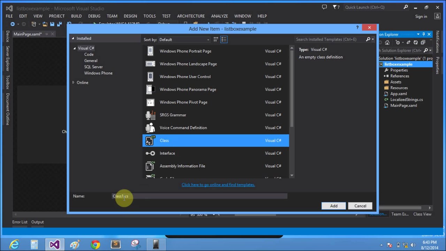Click the search magnifier in Search Installed Templates
The width and height of the screenshot is (446, 251).
coord(368,39)
